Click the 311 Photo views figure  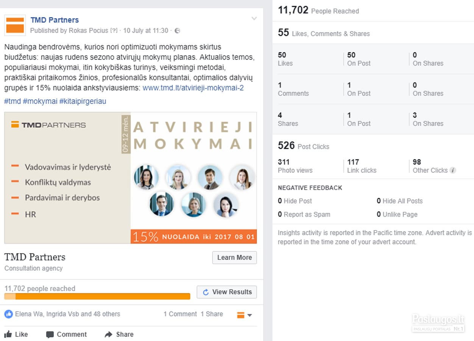(x=295, y=166)
